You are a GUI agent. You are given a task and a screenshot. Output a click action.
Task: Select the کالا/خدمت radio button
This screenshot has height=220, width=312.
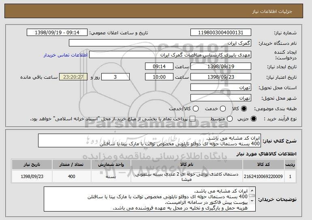click(x=196, y=109)
